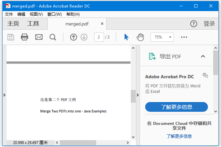Go to next page down-arrow icon
This screenshot has height=147, width=221.
(84, 37)
